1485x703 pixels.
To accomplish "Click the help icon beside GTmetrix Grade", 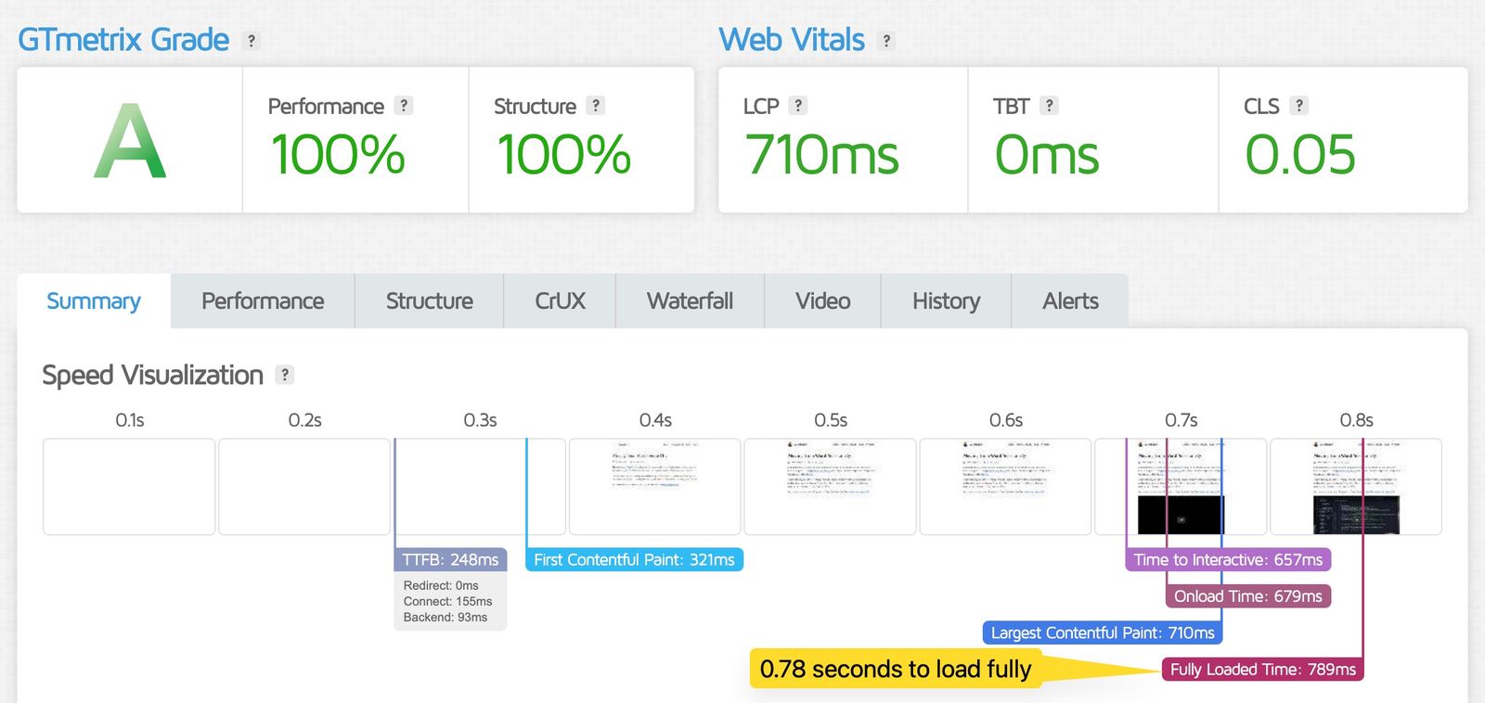I will [x=251, y=41].
